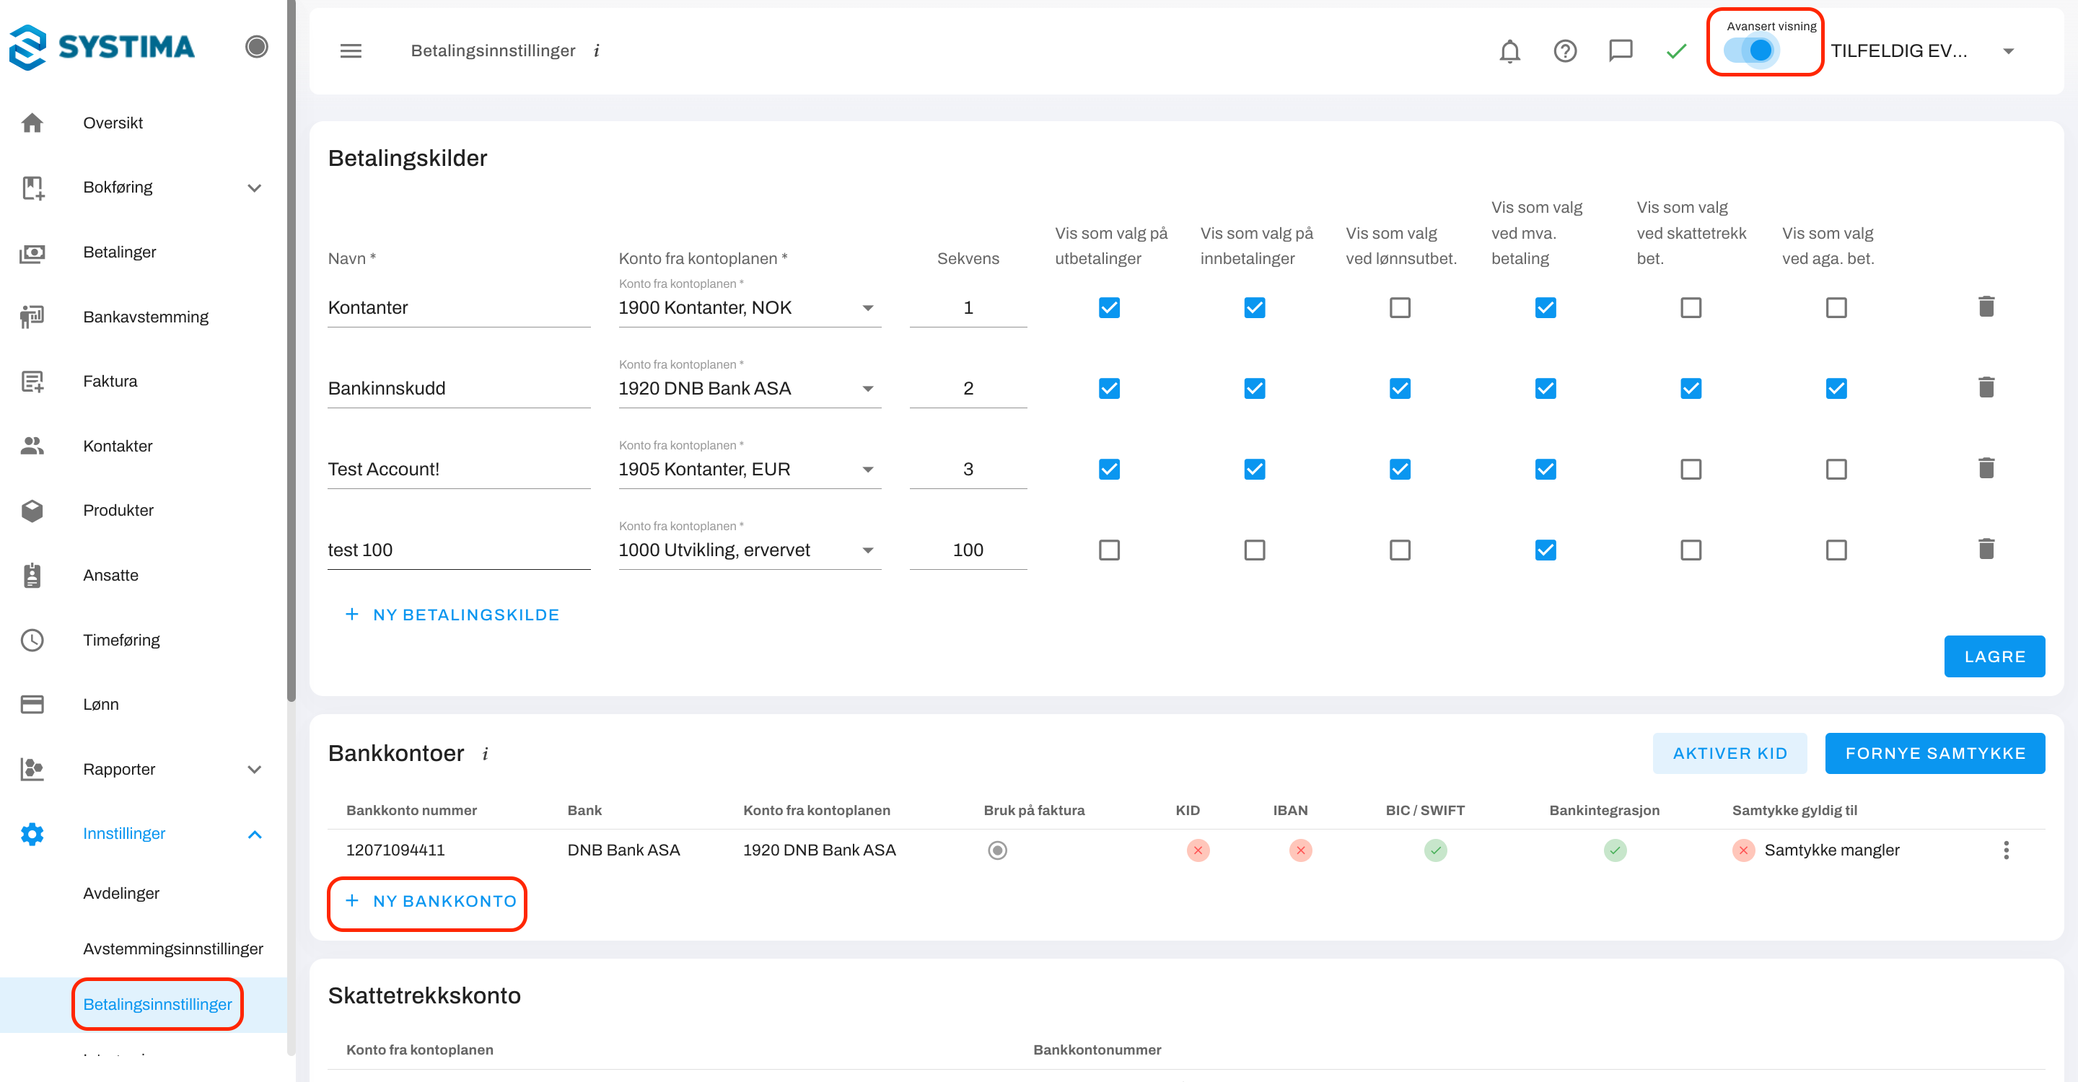
Task: Click the help question mark icon
Action: pos(1565,50)
